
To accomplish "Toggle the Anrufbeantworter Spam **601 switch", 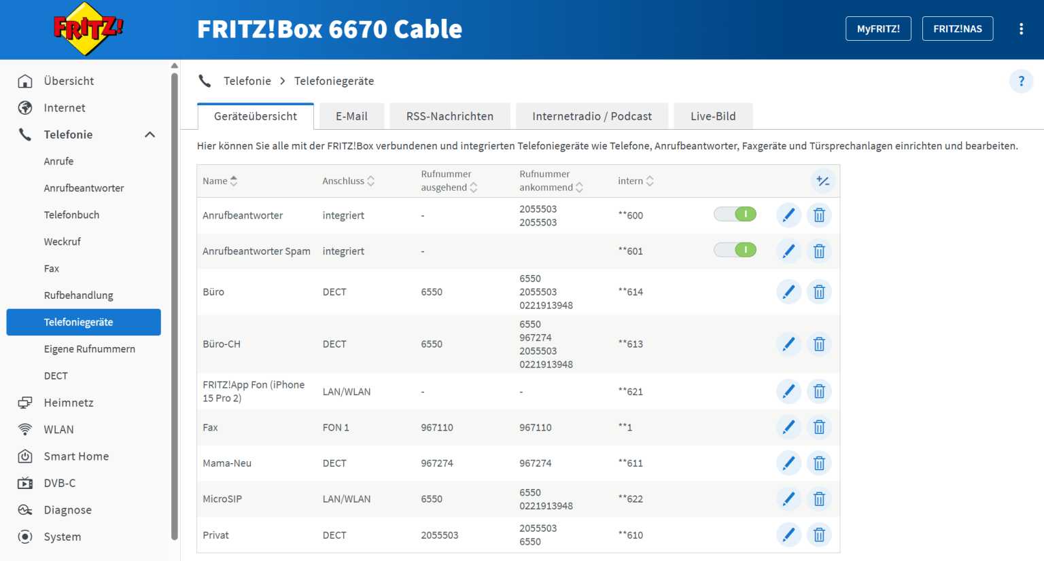I will pyautogui.click(x=735, y=250).
